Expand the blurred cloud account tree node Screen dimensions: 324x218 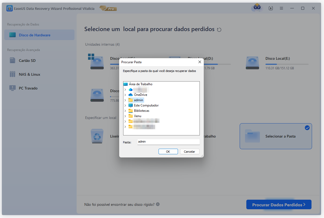pyautogui.click(x=125, y=89)
